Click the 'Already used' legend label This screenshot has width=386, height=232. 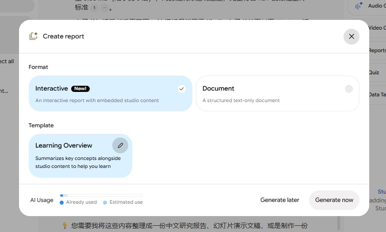[x=81, y=202]
